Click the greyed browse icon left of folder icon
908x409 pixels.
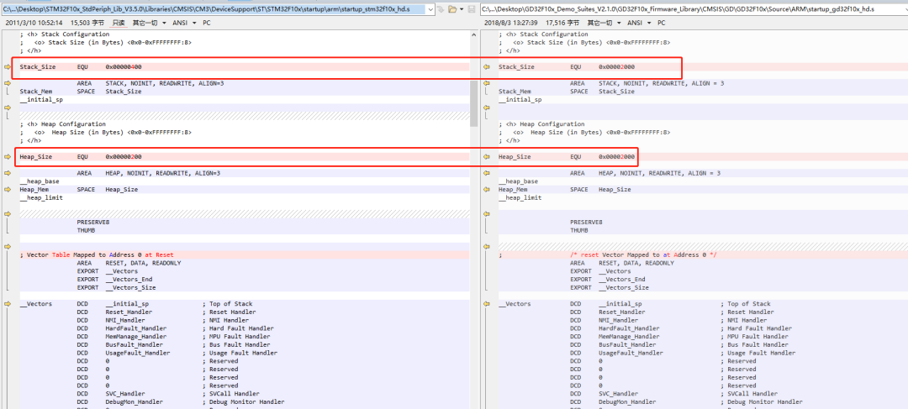pos(441,9)
